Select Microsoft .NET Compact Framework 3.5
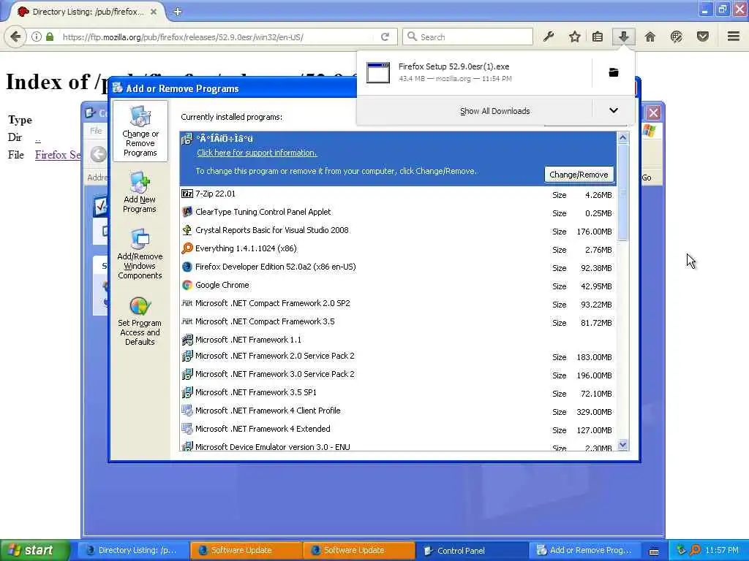 (x=398, y=322)
